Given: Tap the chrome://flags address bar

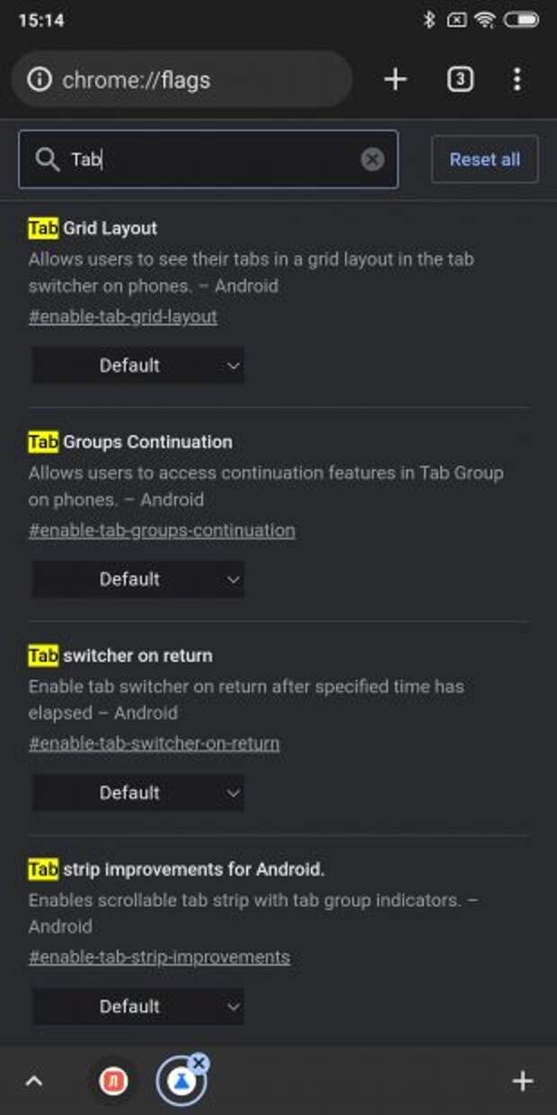Looking at the screenshot, I should [x=181, y=80].
